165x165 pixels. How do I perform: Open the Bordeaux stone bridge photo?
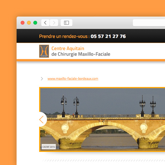tap(103, 120)
